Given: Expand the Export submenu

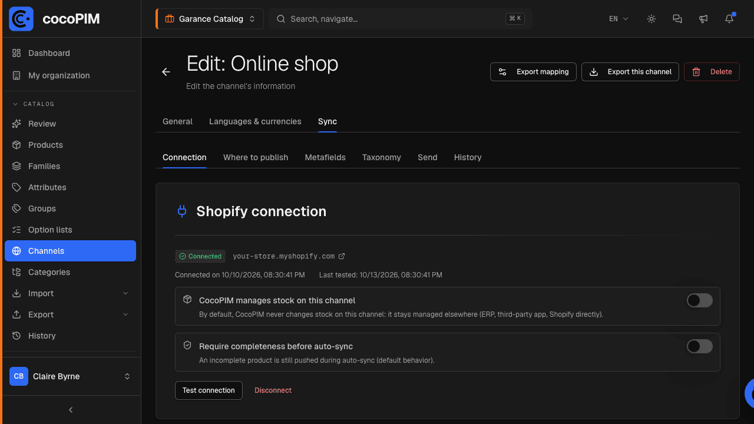Looking at the screenshot, I should (x=71, y=314).
